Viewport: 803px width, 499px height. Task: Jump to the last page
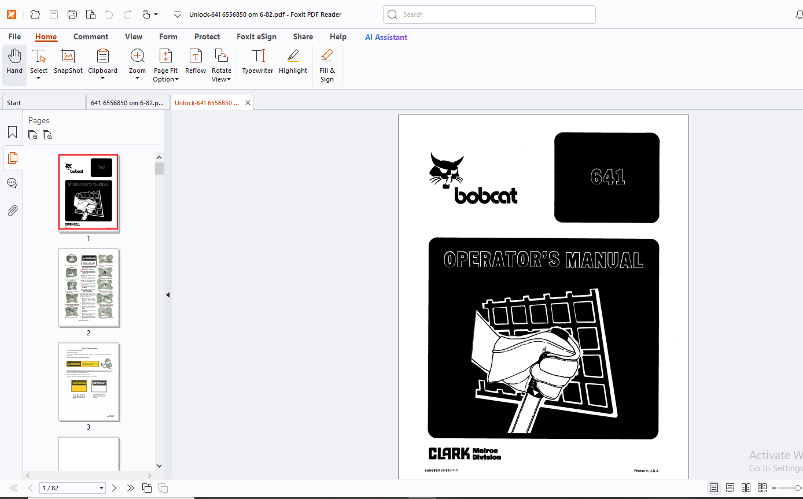[x=131, y=488]
